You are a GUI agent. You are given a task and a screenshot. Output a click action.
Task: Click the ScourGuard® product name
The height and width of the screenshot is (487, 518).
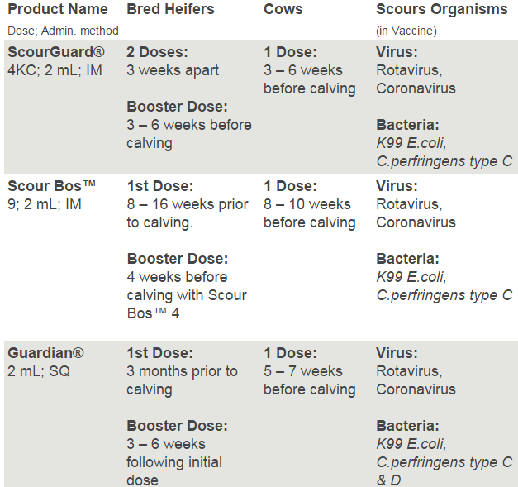(56, 52)
